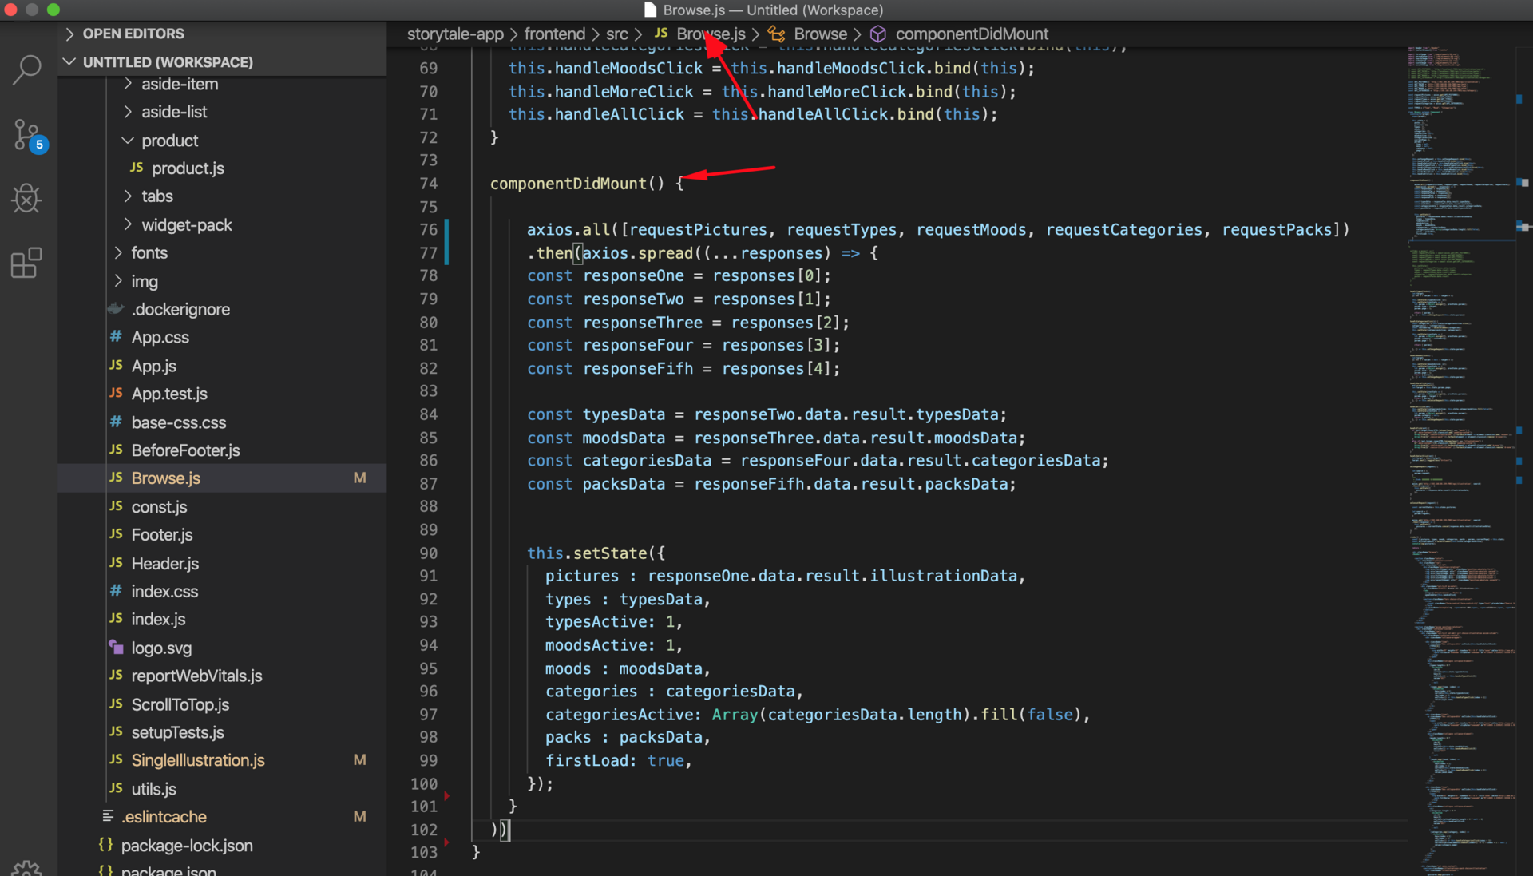The width and height of the screenshot is (1533, 876).
Task: Click the firstLoad: true line
Action: point(618,761)
